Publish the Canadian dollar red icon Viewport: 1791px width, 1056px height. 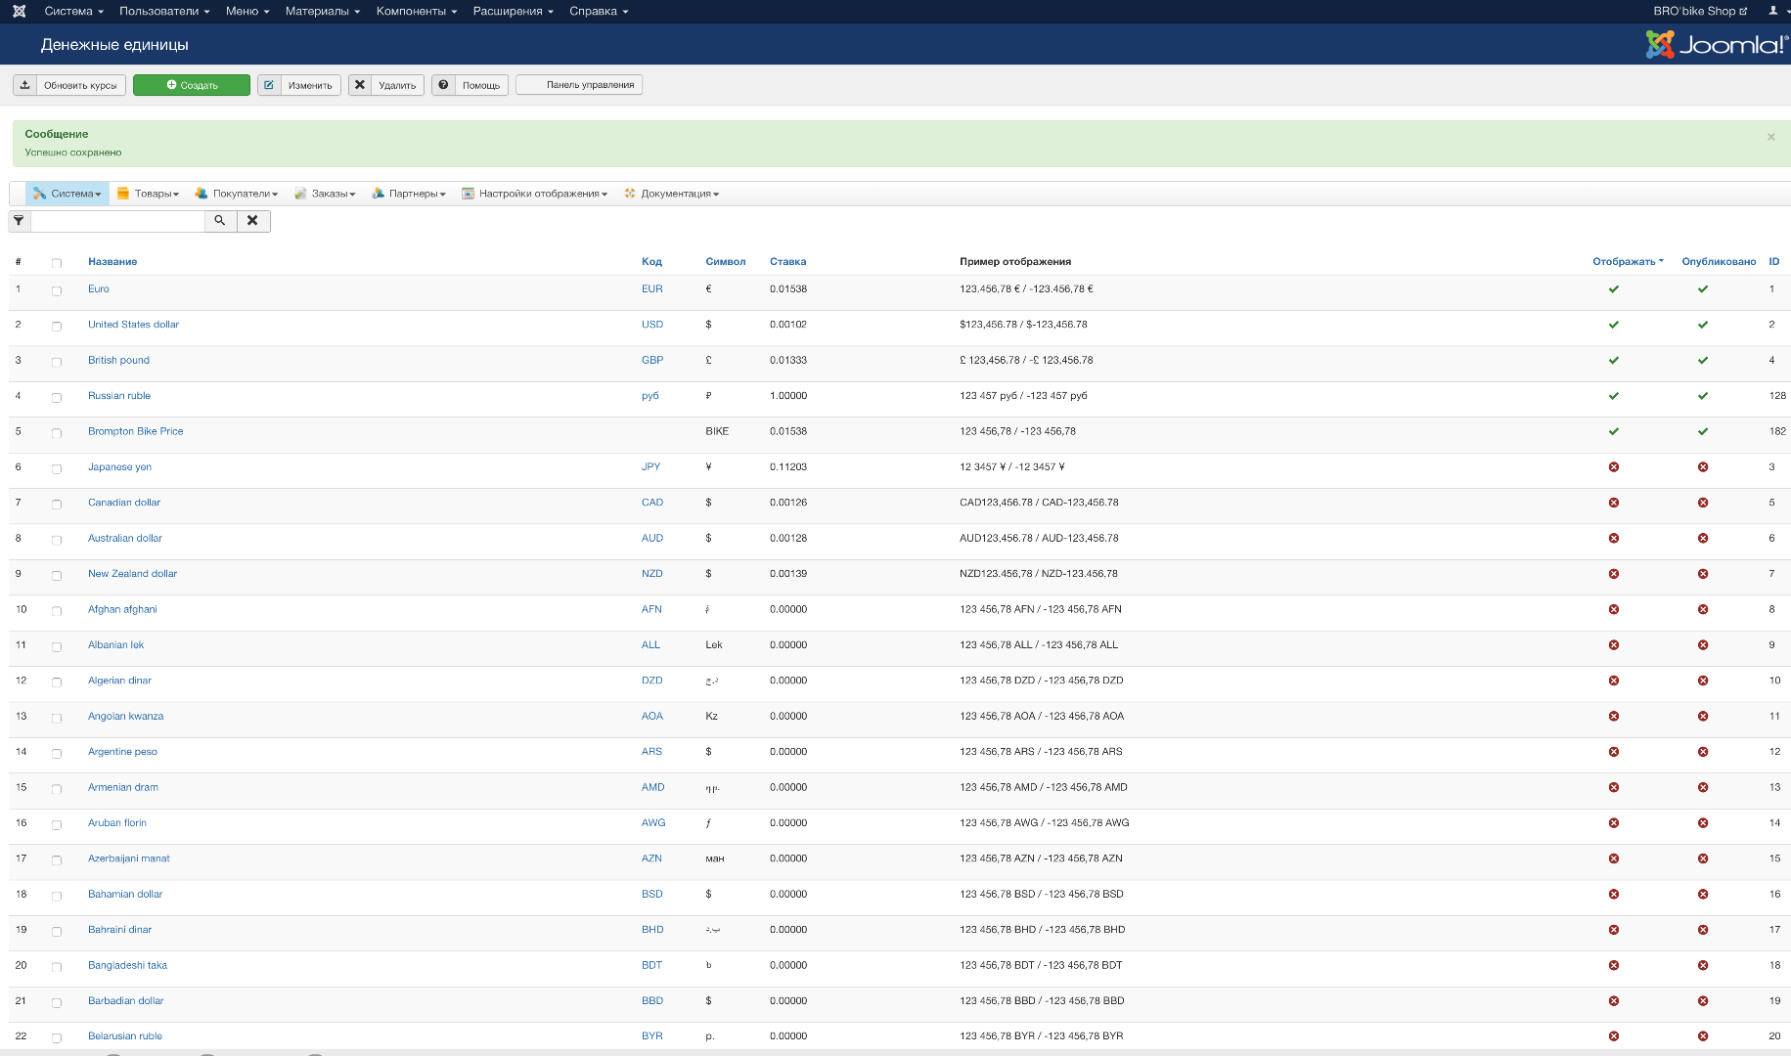pyautogui.click(x=1703, y=503)
